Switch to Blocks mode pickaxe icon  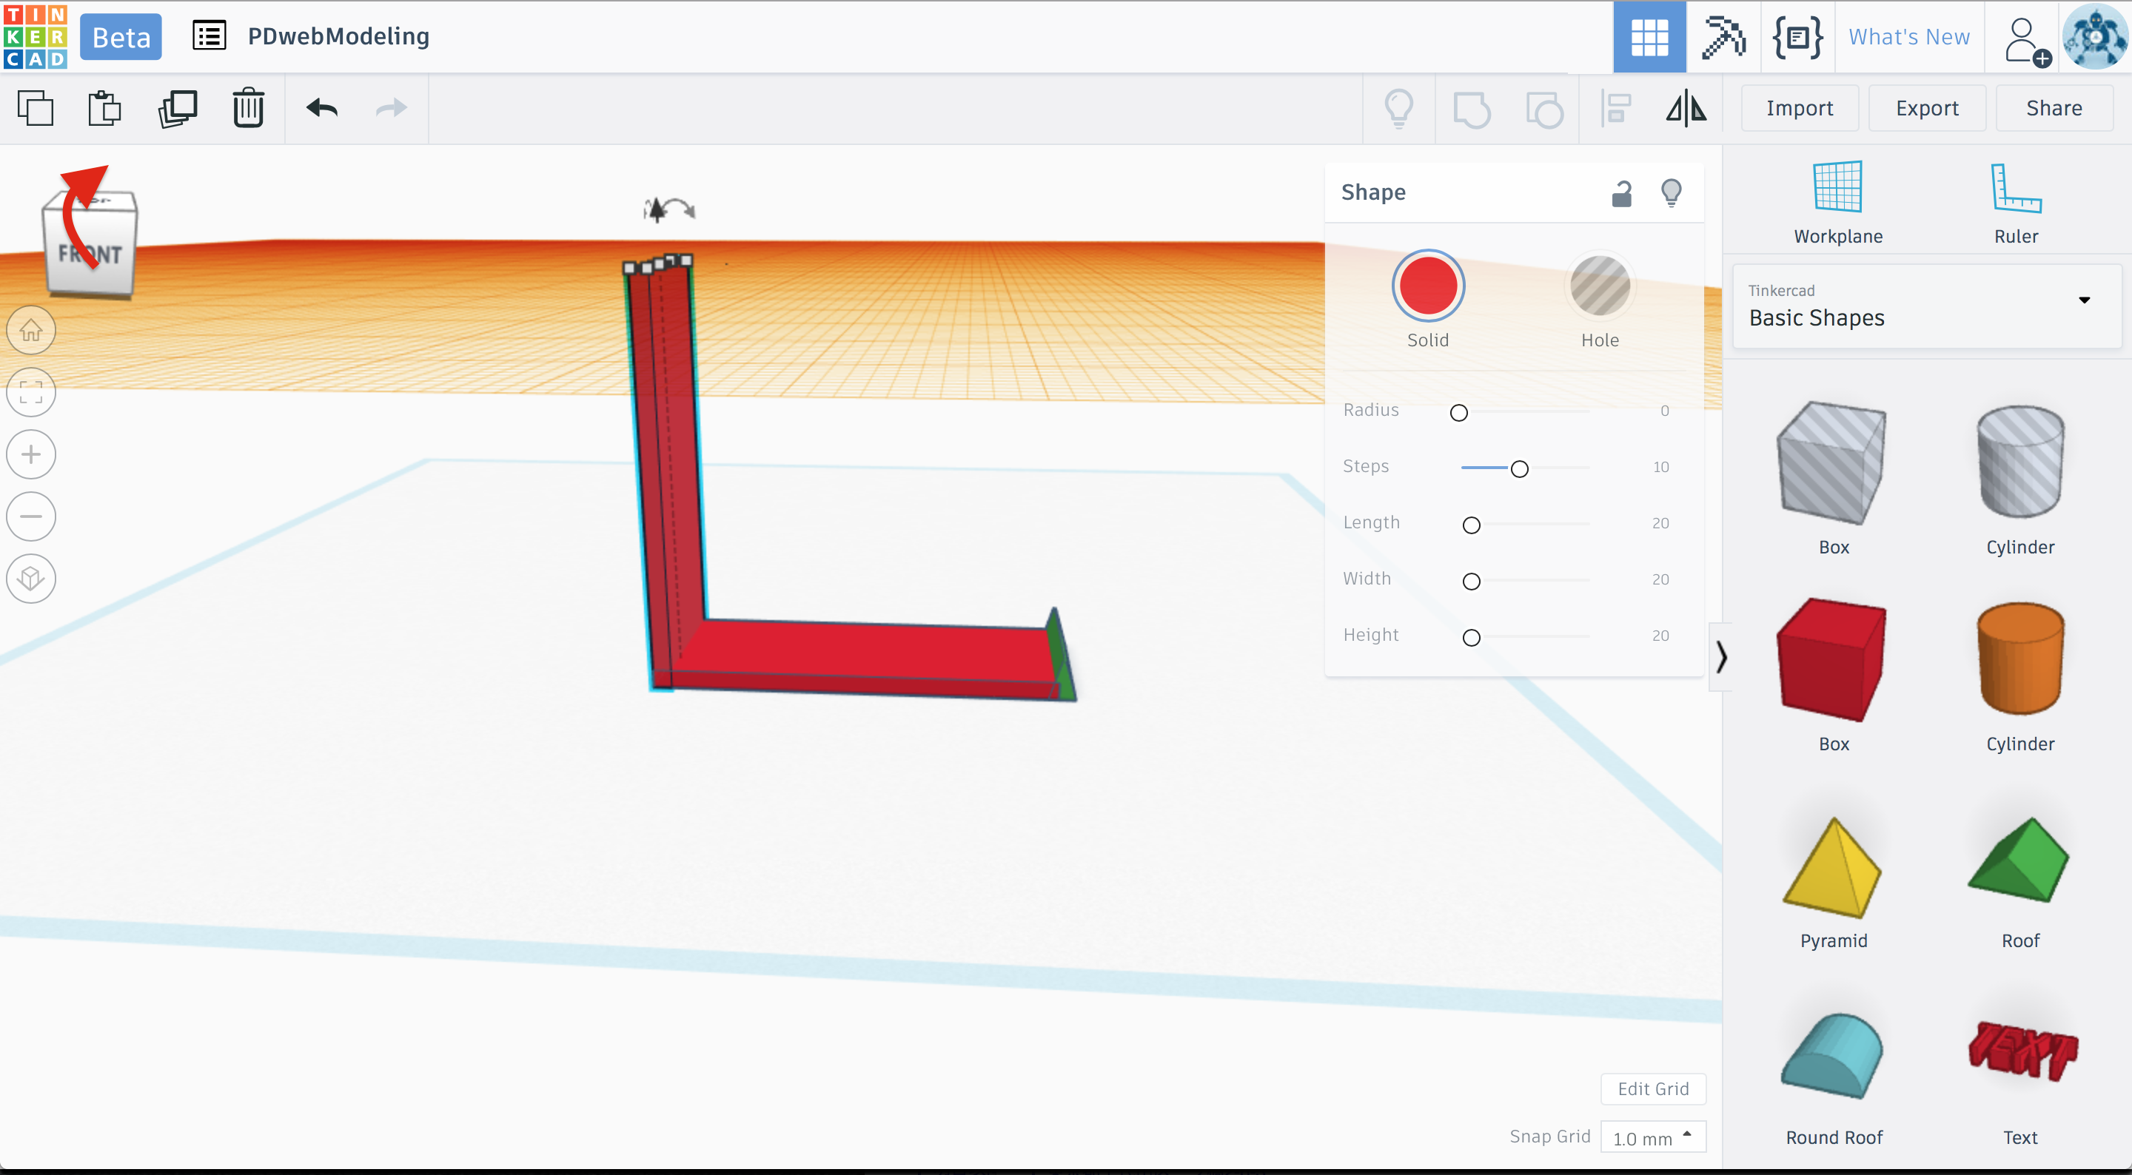[x=1723, y=37]
